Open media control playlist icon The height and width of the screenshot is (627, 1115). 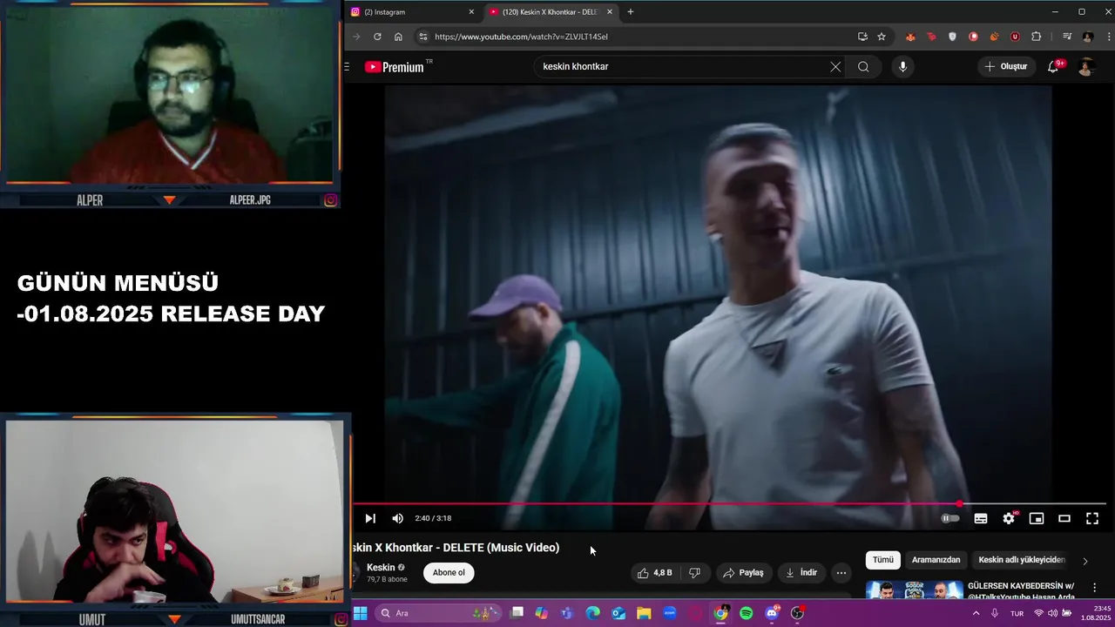point(1067,37)
